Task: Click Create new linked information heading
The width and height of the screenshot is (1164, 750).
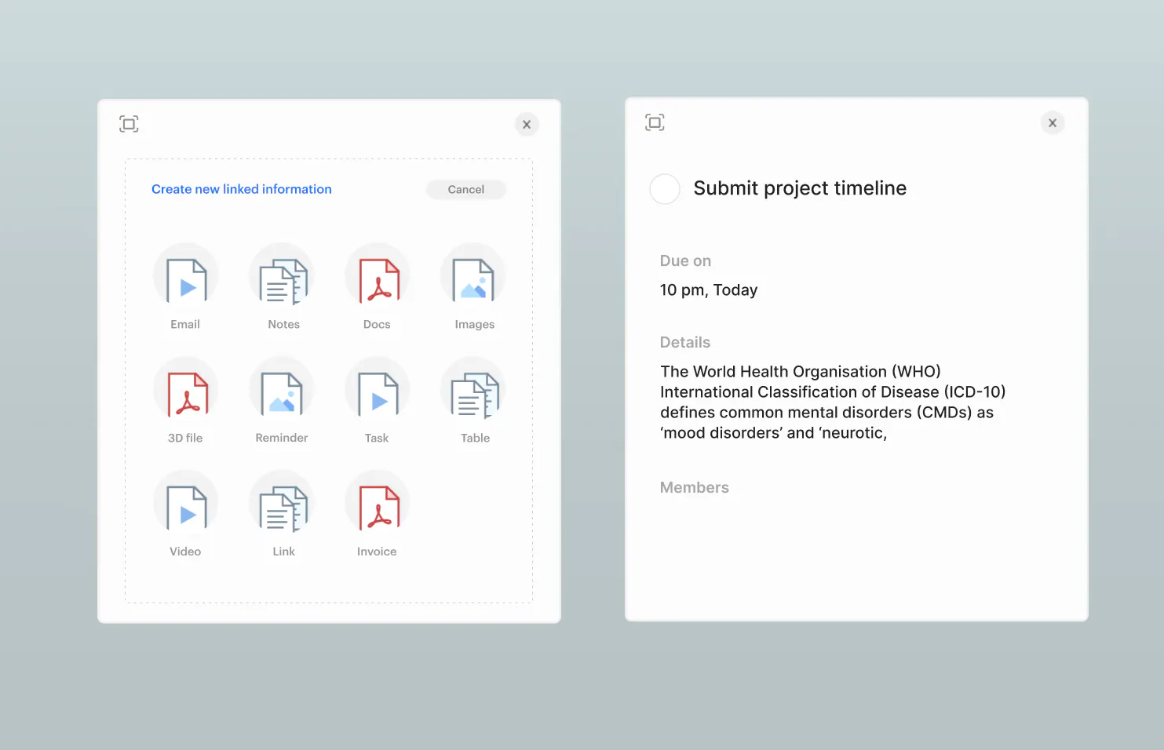Action: [242, 189]
